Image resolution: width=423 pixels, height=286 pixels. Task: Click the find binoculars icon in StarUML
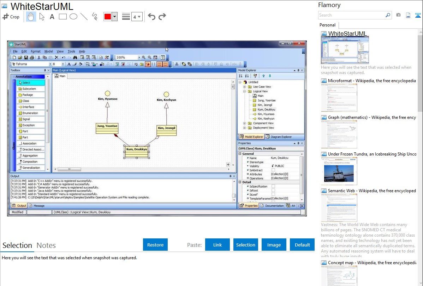(75, 57)
